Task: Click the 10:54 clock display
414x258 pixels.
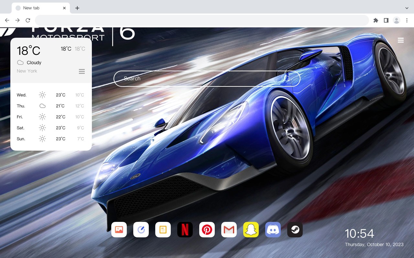Action: tap(359, 233)
